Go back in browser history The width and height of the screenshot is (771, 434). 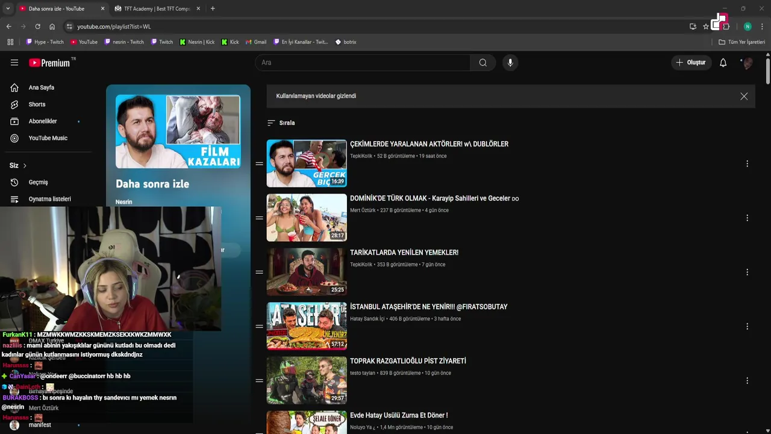[x=8, y=27]
